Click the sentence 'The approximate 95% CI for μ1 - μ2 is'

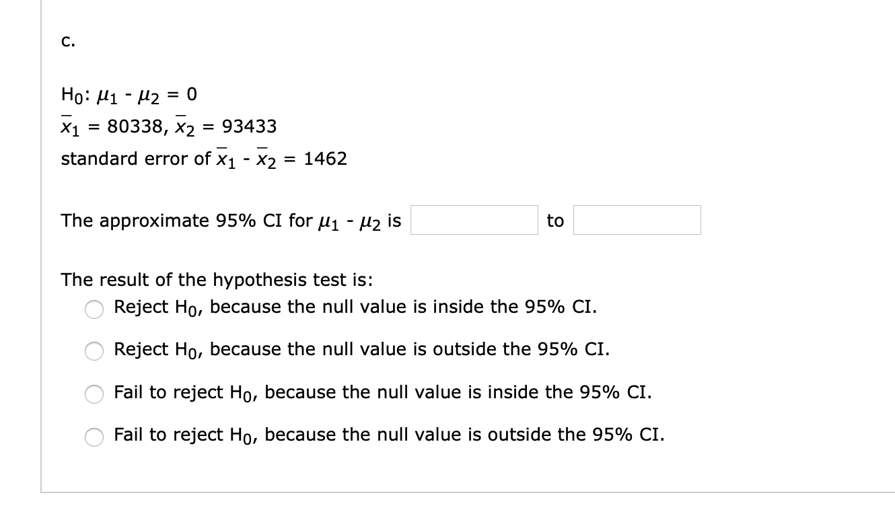[x=229, y=221]
